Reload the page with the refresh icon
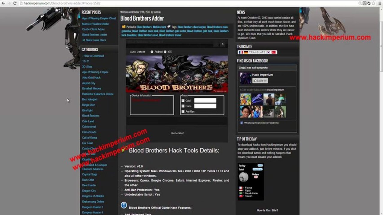 pos(15,3)
